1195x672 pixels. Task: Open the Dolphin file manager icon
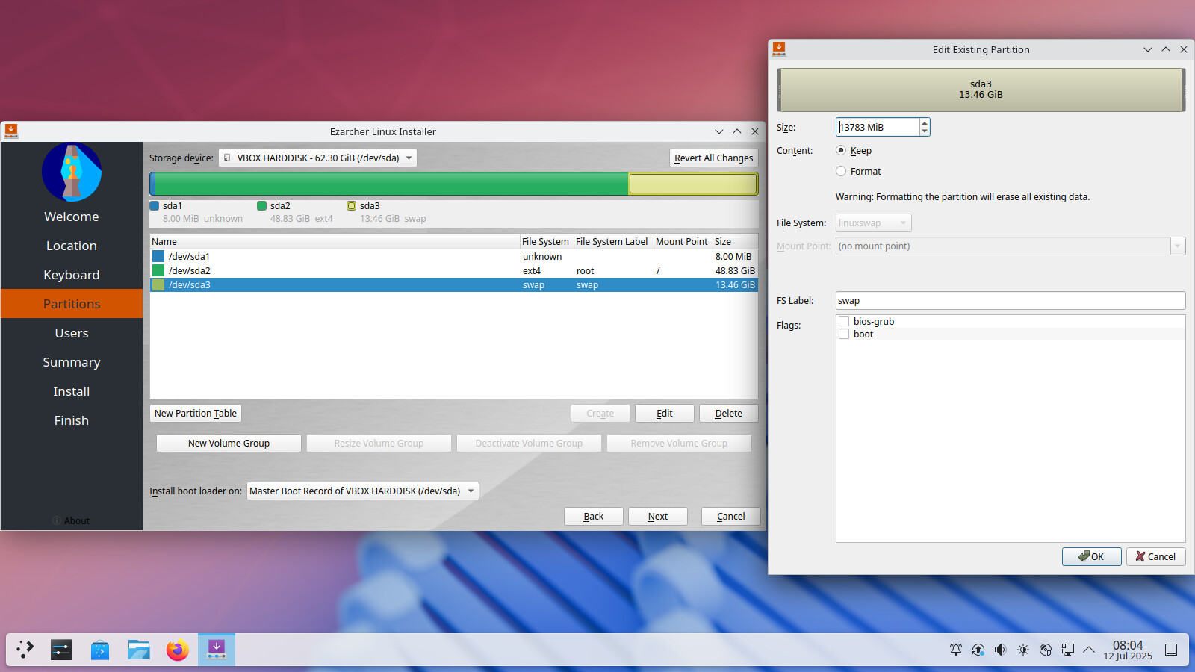pos(139,650)
